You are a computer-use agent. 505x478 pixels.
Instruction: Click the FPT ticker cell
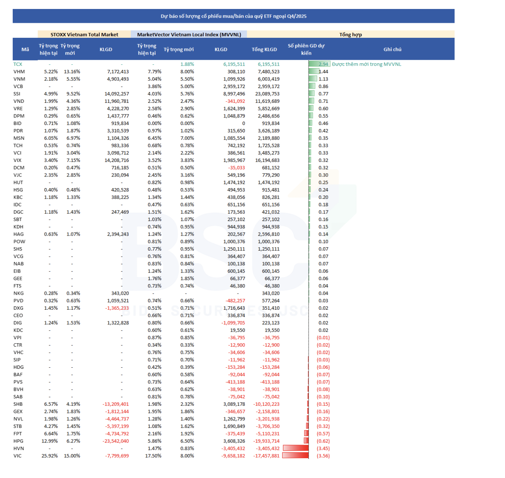pyautogui.click(x=18, y=434)
